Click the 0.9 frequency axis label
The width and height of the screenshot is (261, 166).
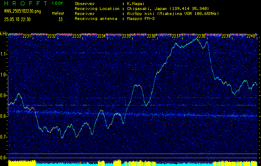[4, 95]
